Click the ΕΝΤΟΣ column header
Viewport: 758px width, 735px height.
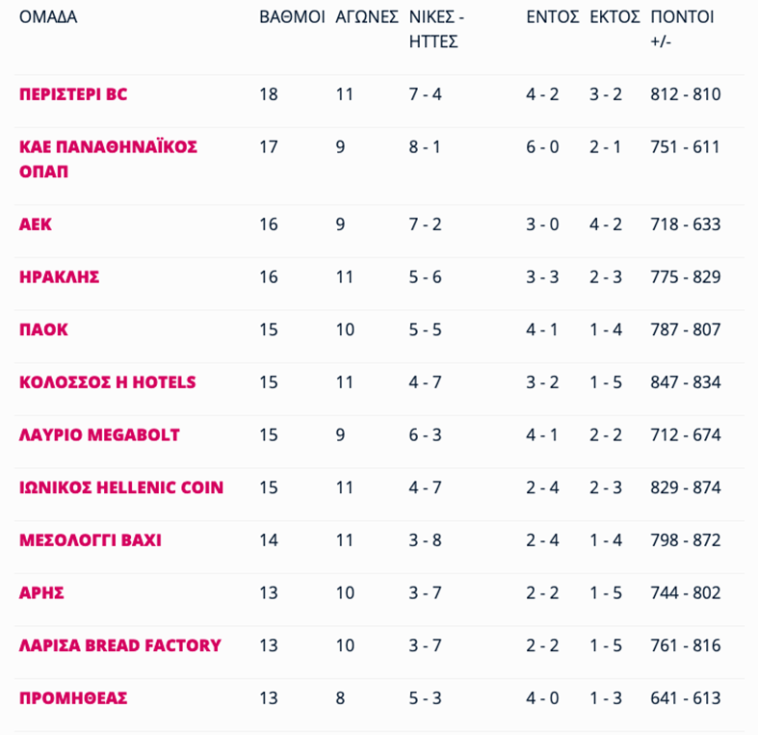coord(552,17)
